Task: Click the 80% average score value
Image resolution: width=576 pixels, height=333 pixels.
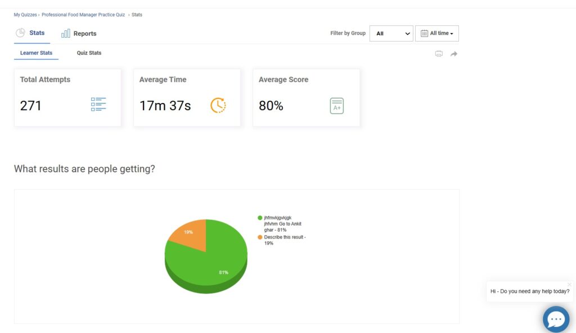Action: coord(271,106)
